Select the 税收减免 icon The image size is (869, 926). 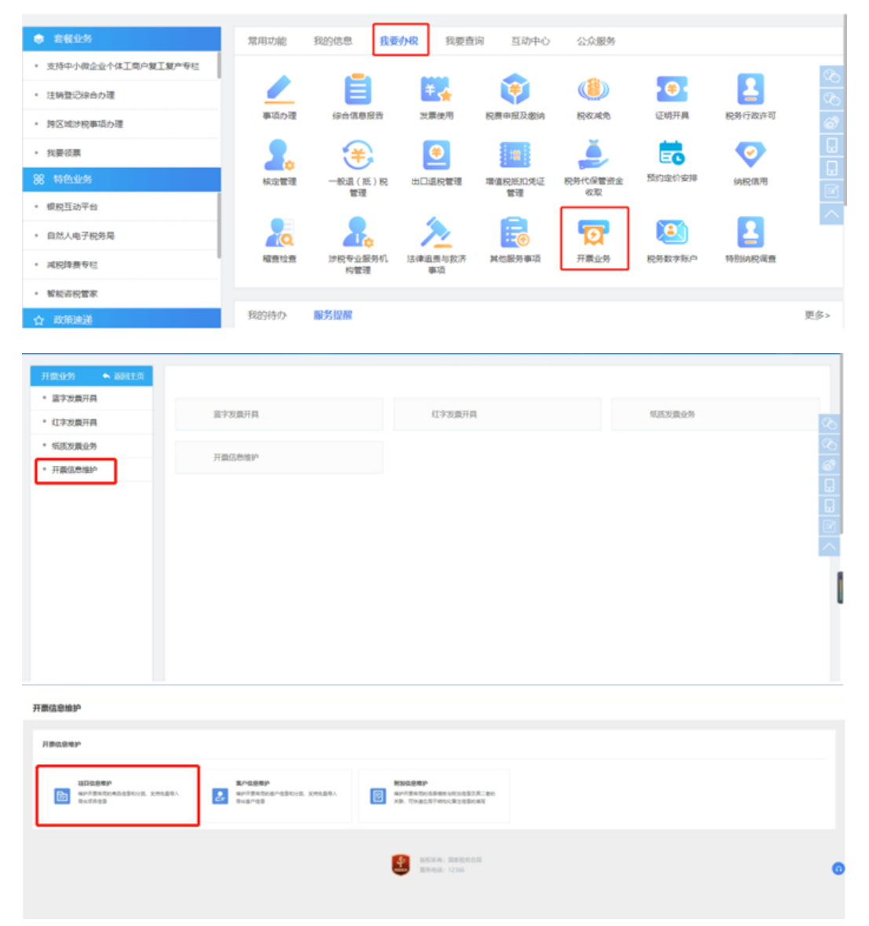point(593,90)
